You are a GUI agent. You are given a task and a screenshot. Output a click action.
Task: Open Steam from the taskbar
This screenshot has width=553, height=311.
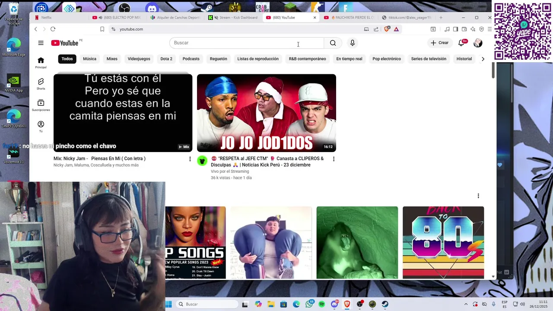(x=385, y=304)
